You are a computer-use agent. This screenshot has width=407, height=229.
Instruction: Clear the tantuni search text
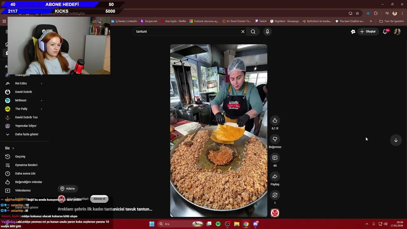(243, 31)
